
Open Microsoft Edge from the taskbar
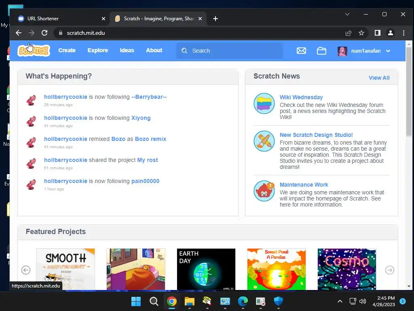pyautogui.click(x=243, y=301)
